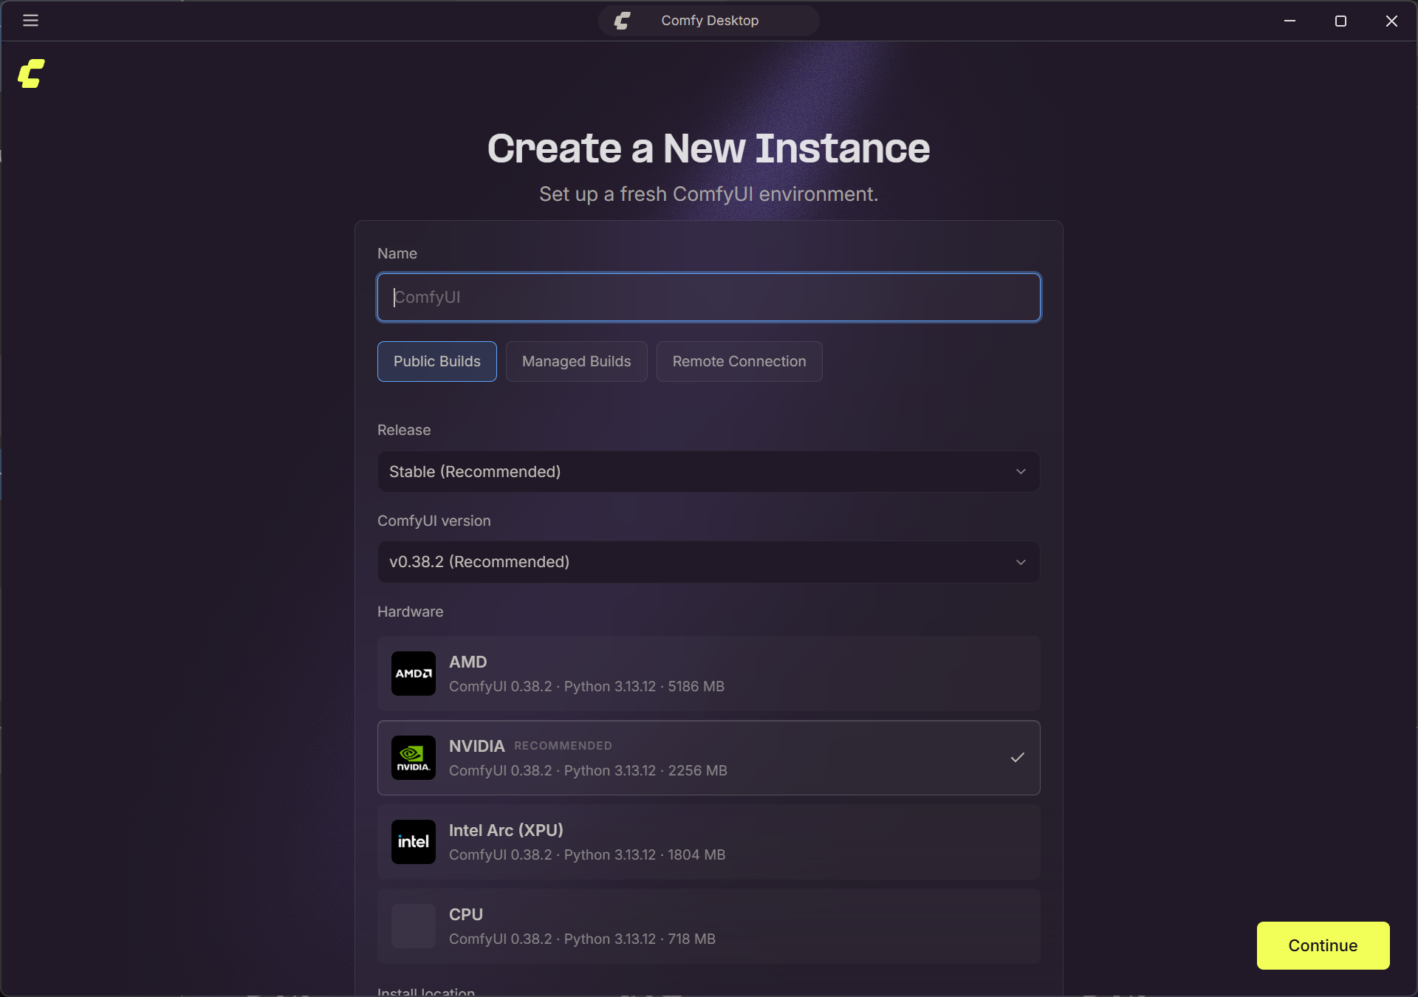Click the NVIDIA selected checkmark
This screenshot has width=1418, height=997.
coord(1018,758)
